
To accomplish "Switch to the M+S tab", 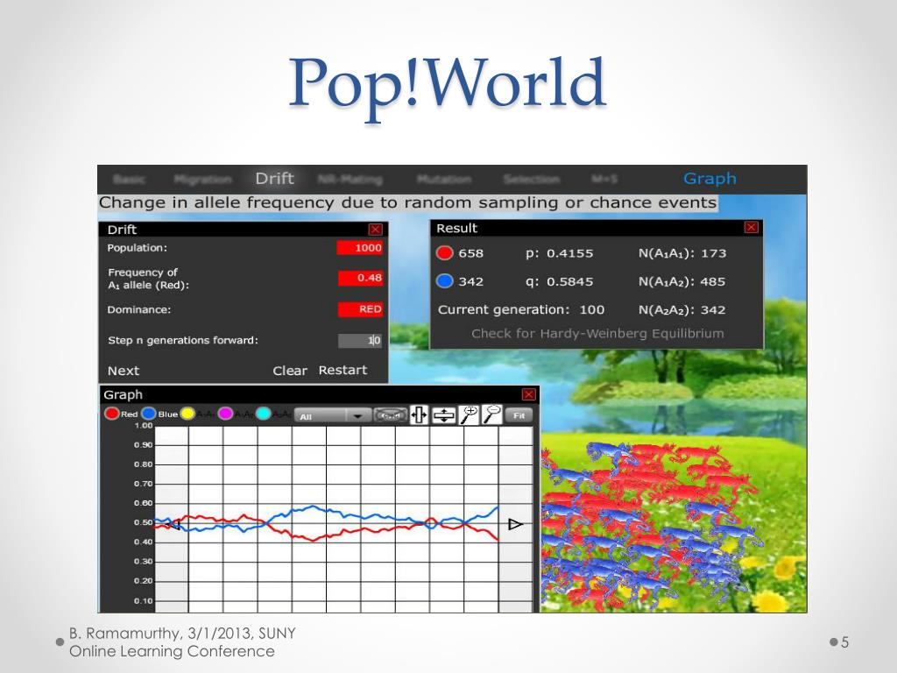I will (604, 179).
